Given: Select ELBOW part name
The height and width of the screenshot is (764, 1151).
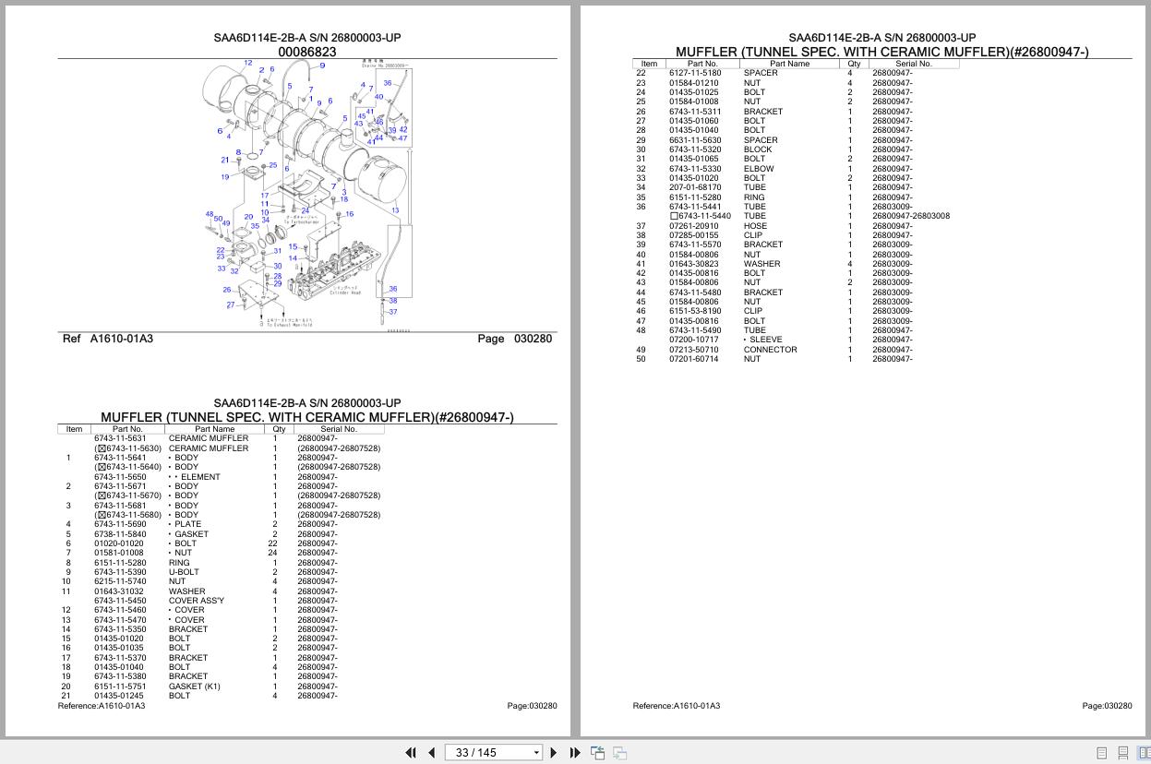Looking at the screenshot, I should pos(759,169).
